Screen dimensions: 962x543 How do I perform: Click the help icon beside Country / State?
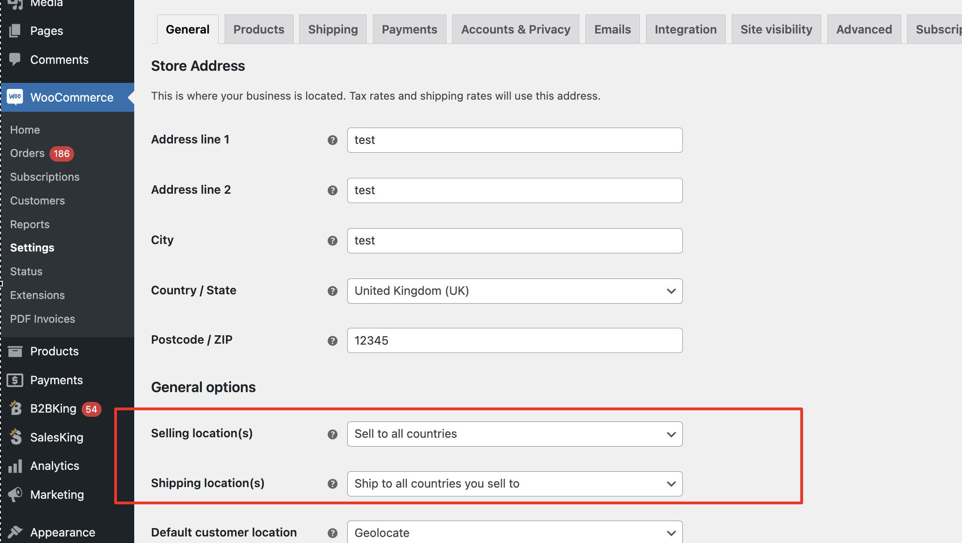(332, 291)
